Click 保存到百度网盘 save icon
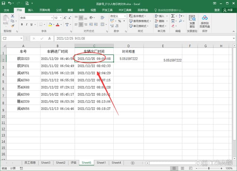Viewport: 237px width, 171px height. coord(205,21)
